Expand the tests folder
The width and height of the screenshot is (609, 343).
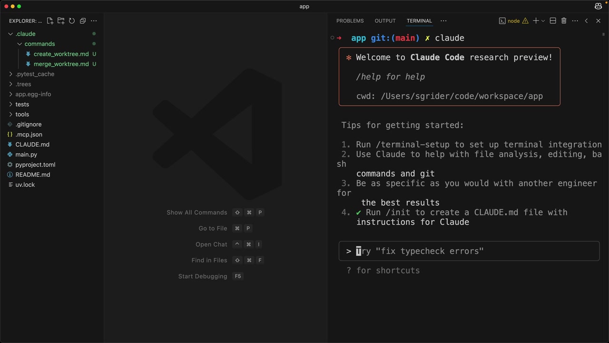pos(10,104)
